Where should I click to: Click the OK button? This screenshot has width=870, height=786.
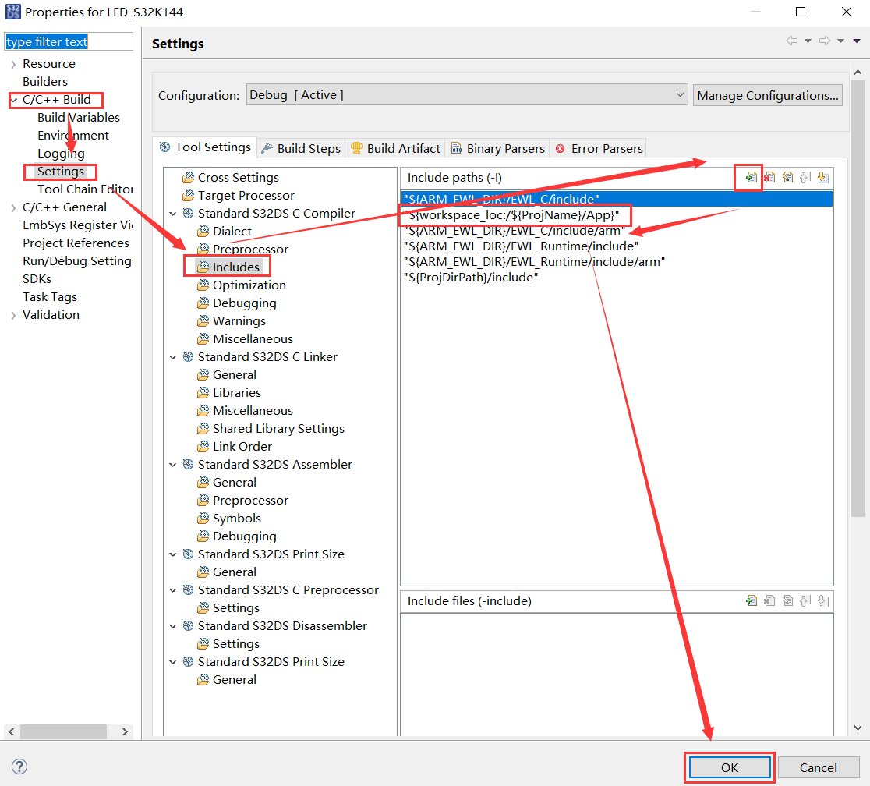point(729,767)
